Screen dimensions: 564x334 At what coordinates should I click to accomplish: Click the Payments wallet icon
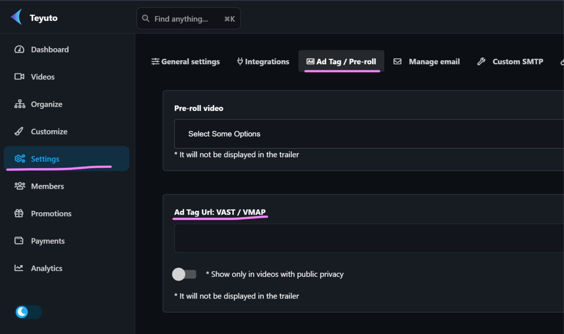(19, 241)
